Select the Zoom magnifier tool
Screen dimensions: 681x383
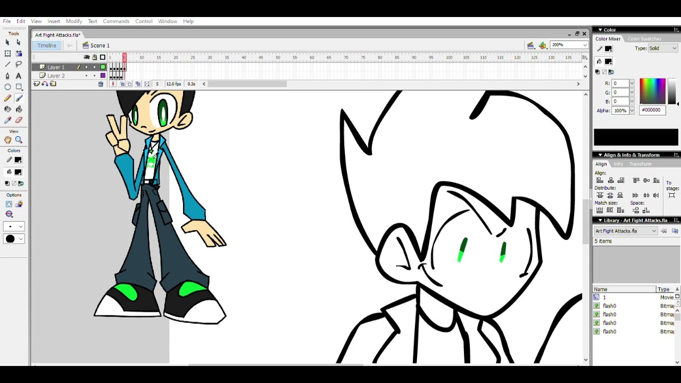point(19,140)
